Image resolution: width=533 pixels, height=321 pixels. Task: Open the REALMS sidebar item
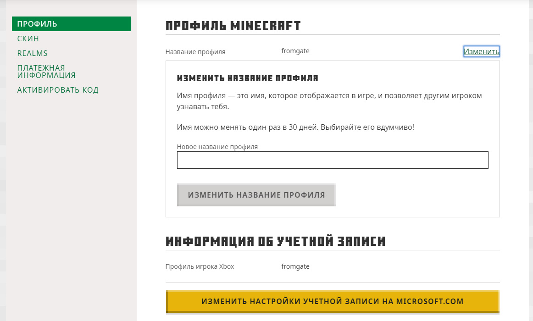tap(33, 53)
